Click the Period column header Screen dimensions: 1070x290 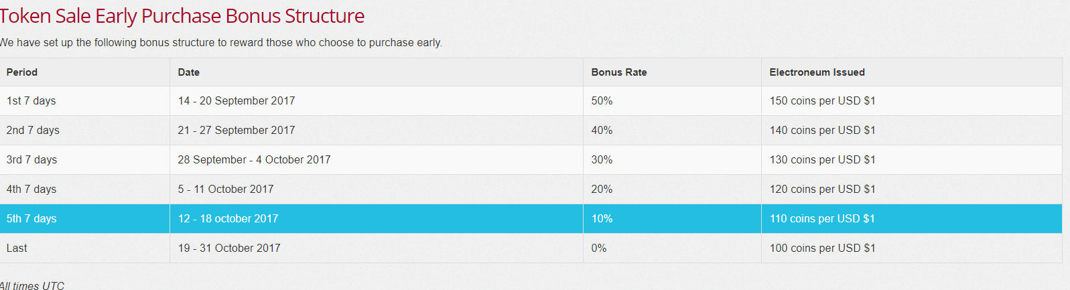84,72
